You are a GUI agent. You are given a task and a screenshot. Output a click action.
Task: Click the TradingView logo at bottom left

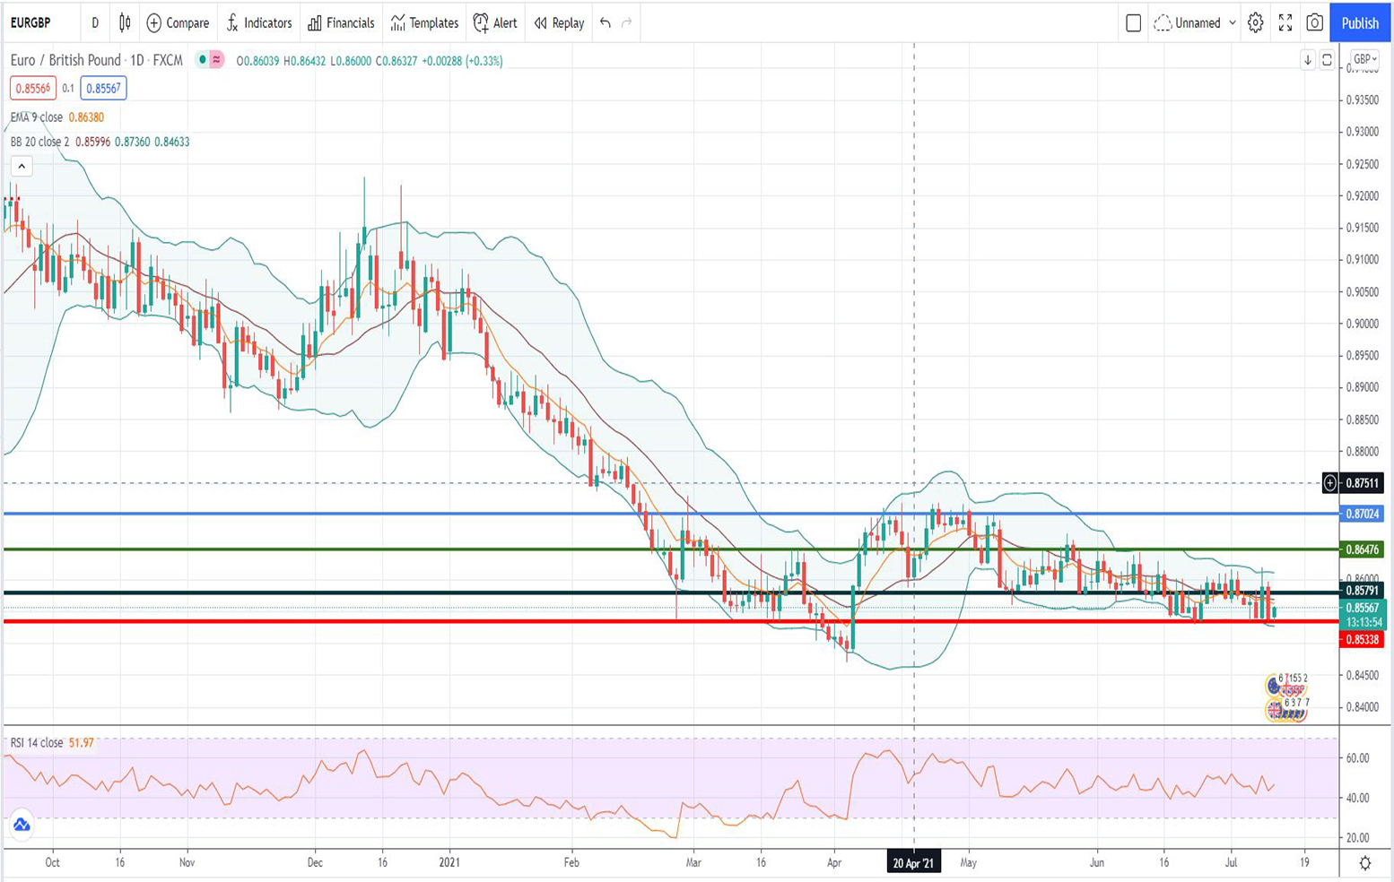pos(22,825)
